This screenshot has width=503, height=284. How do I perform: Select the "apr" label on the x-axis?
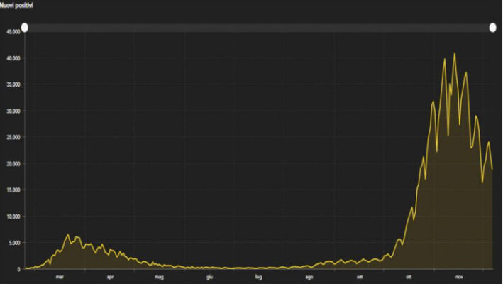(110, 277)
